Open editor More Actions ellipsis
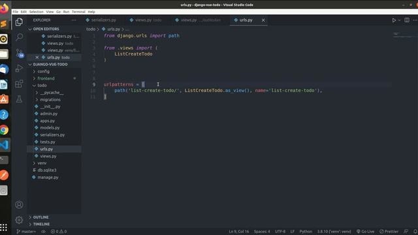Screen dimensions: 418x235 (415, 20)
